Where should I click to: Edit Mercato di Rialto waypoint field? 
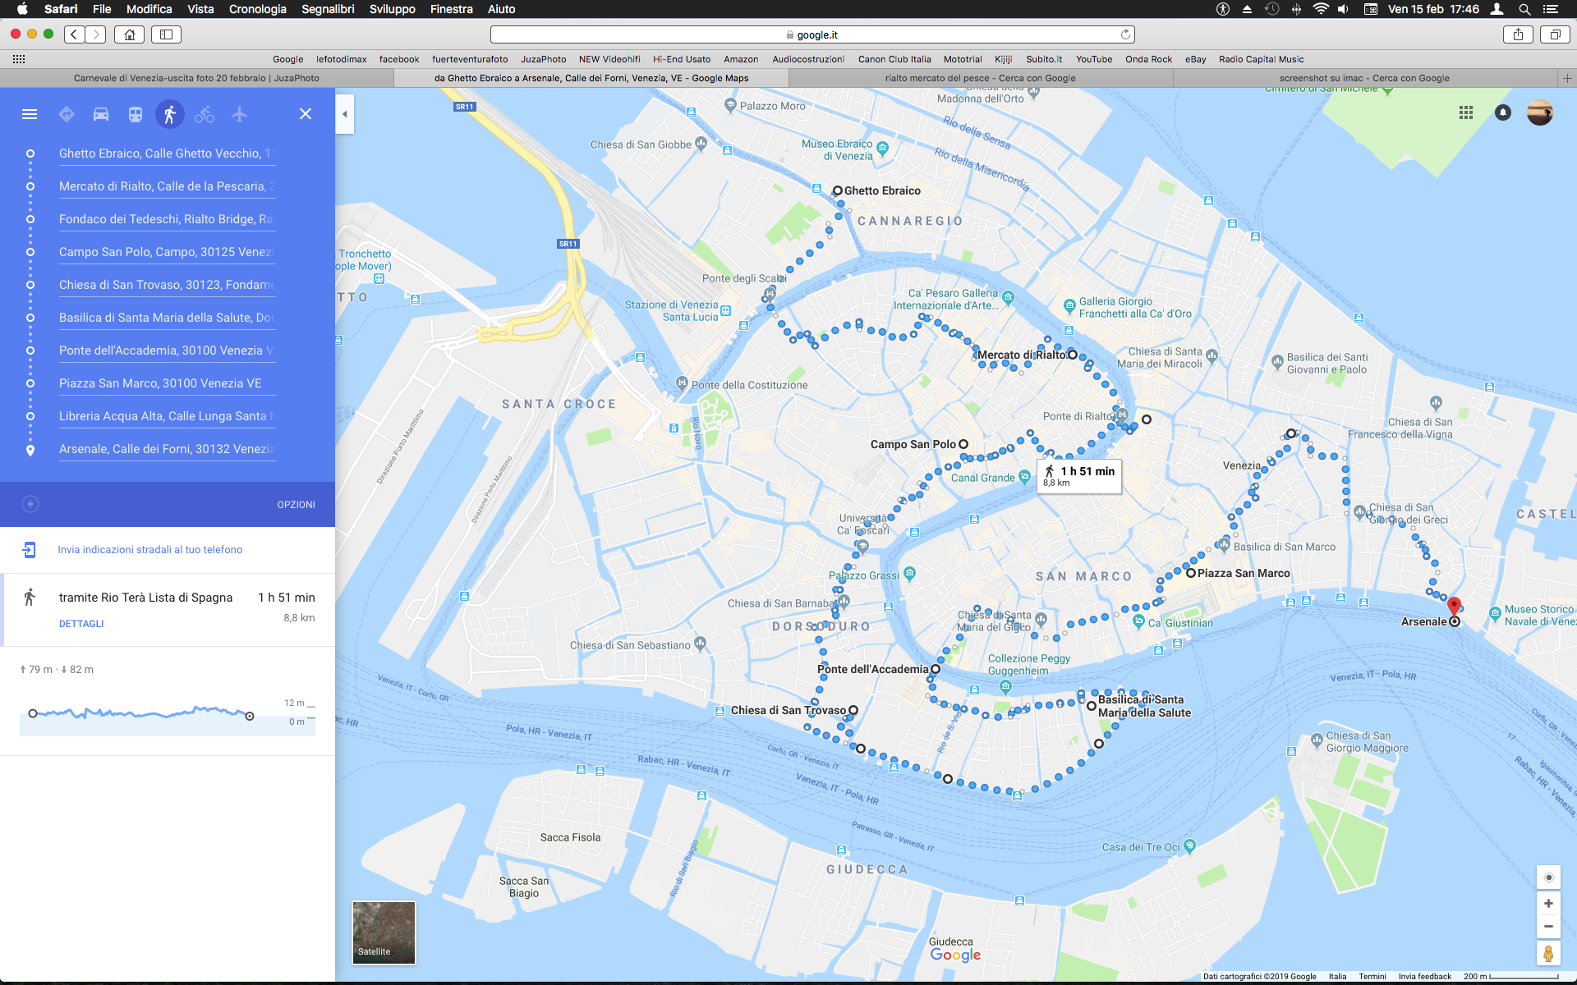tap(167, 186)
